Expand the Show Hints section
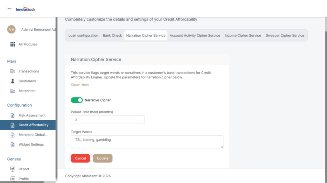Image resolution: width=327 pixels, height=183 pixels. pos(80,85)
